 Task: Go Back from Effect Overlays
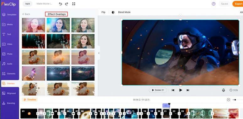tap(26, 14)
